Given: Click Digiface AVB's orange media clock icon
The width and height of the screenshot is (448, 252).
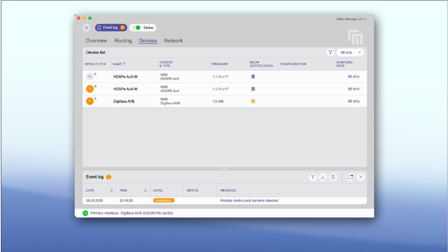Looking at the screenshot, I should (x=90, y=101).
